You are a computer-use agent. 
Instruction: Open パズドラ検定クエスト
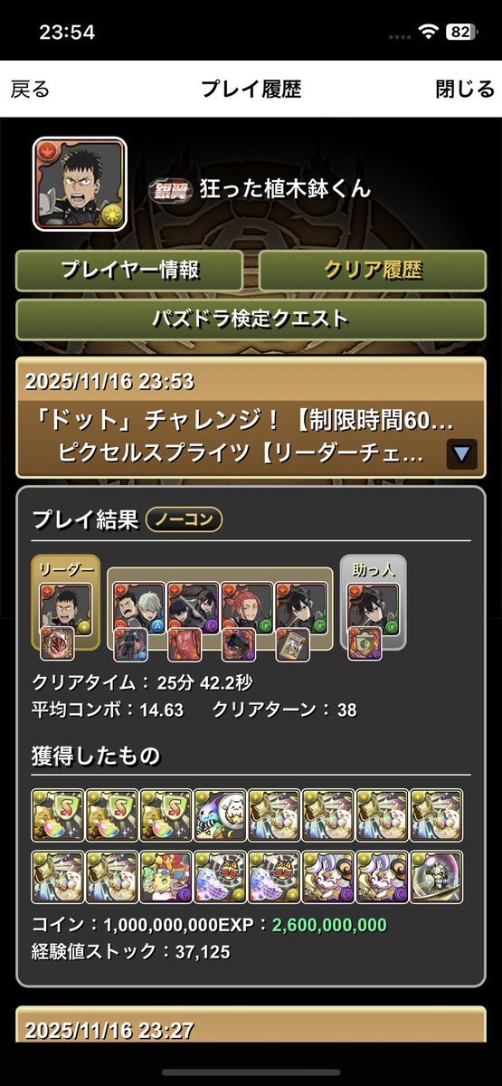[251, 319]
